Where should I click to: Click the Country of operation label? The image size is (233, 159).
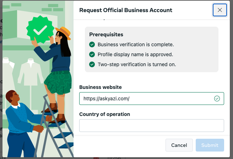click(104, 114)
